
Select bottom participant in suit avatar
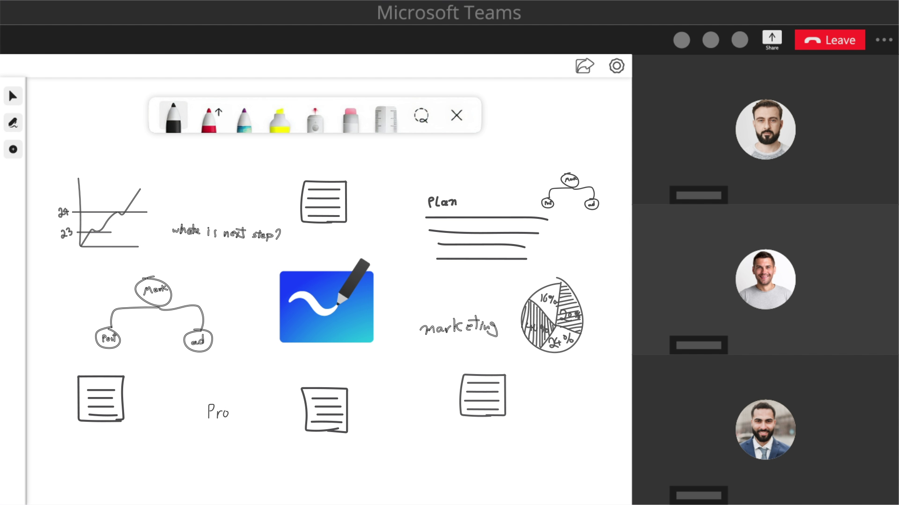766,429
